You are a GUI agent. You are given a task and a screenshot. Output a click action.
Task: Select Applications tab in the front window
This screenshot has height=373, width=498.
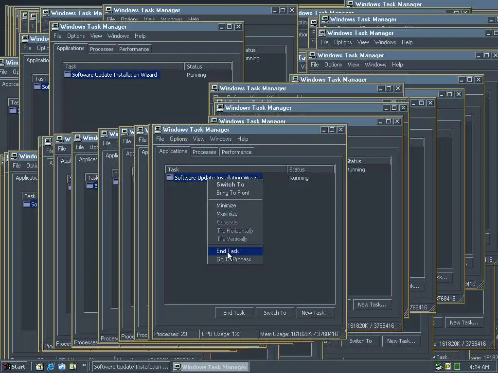173,152
